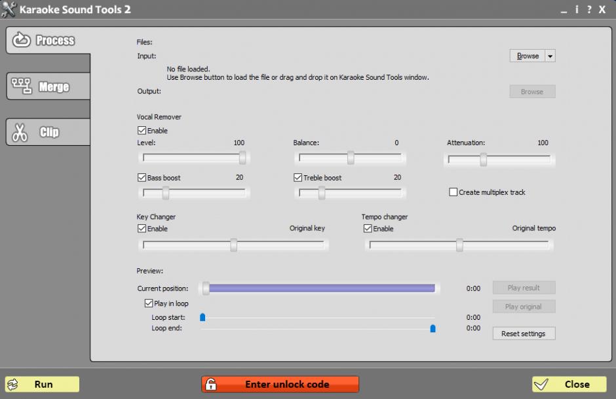Viewport: 616px width, 399px height.
Task: Click the Loop end marker
Action: [x=433, y=328]
